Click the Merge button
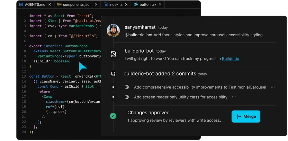This screenshot has height=141, width=288. pos(246,116)
